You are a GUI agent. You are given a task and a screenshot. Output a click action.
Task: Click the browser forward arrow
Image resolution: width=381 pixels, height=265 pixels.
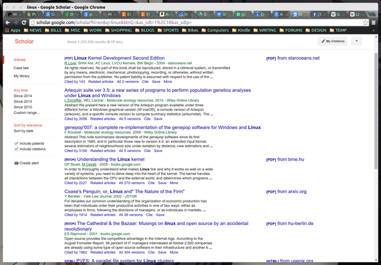tap(16, 23)
